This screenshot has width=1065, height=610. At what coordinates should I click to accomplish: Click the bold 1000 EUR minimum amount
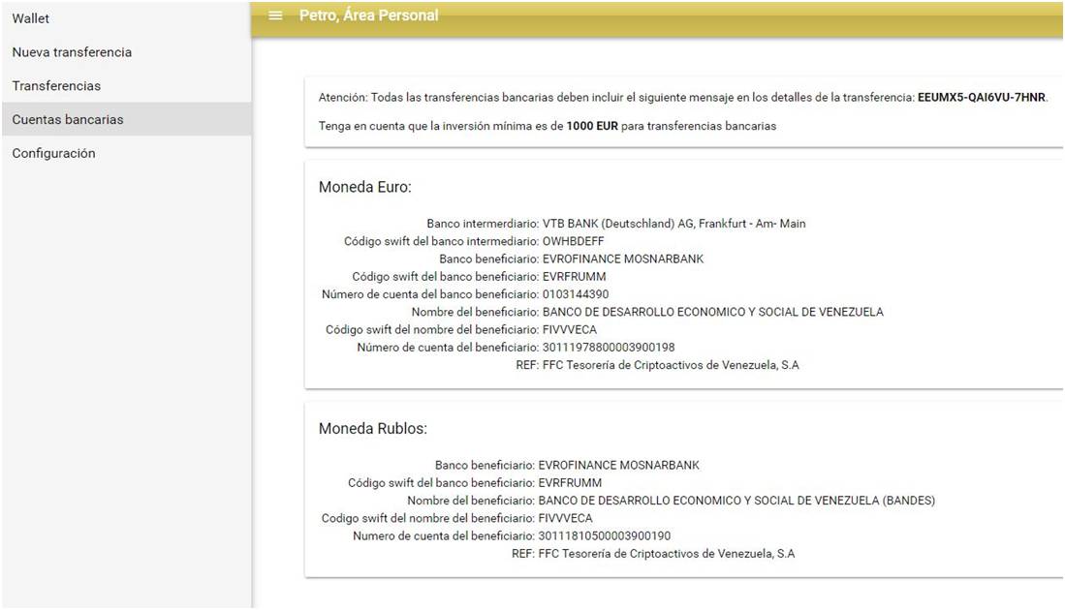tap(591, 126)
